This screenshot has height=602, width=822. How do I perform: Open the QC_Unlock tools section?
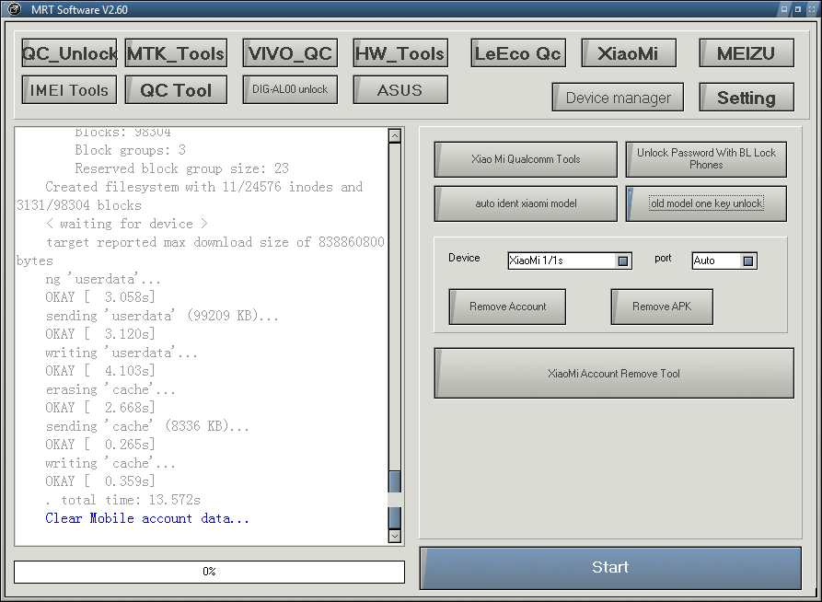(x=70, y=53)
